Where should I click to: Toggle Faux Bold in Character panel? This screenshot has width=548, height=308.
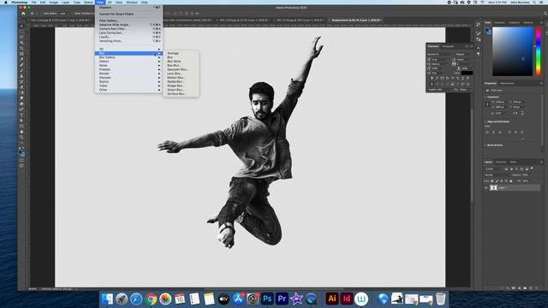[432, 78]
